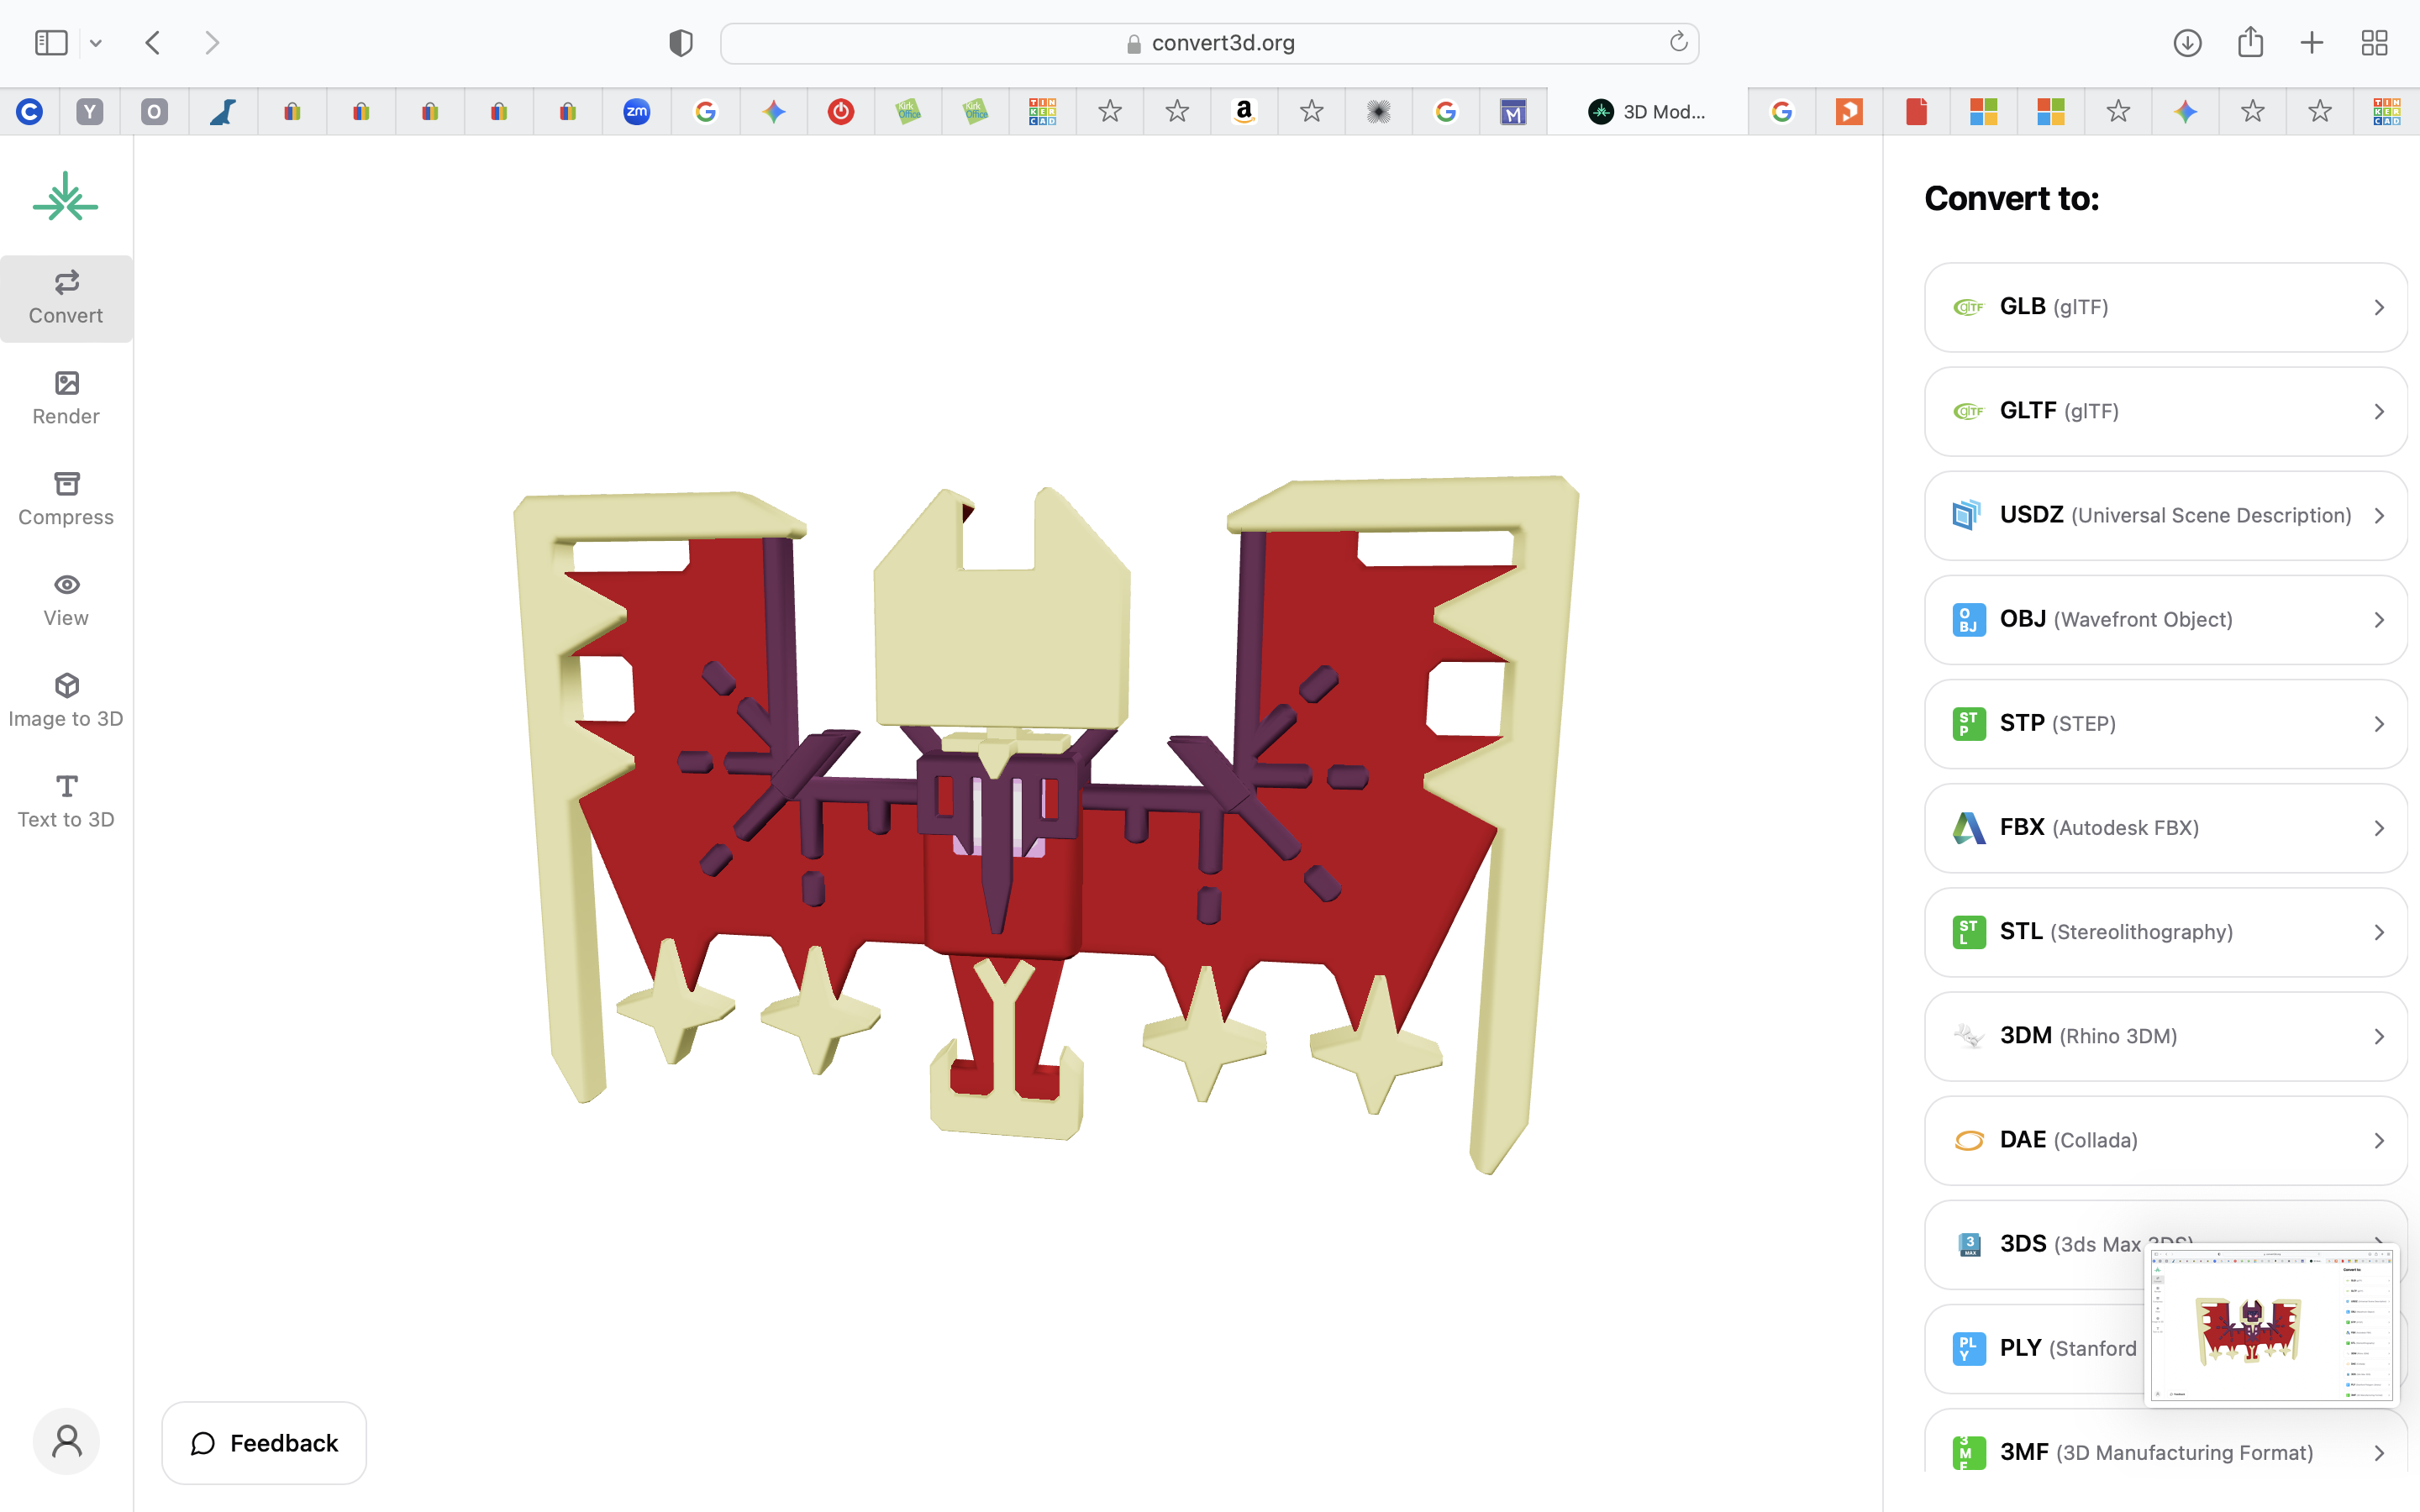Screen dimensions: 2420x1512
Task: Switch to the gray O tab
Action: point(154,111)
